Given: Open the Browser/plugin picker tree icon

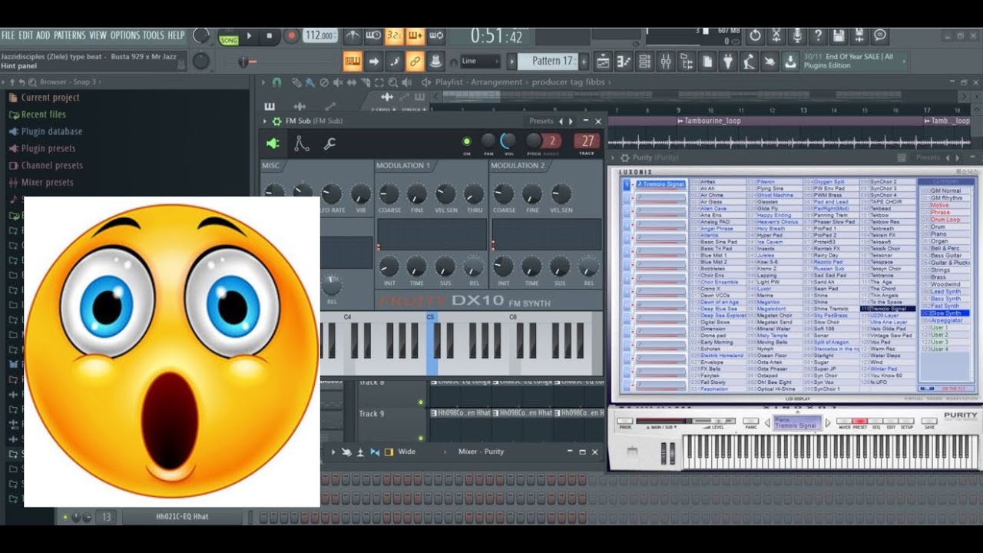Looking at the screenshot, I should [x=686, y=61].
